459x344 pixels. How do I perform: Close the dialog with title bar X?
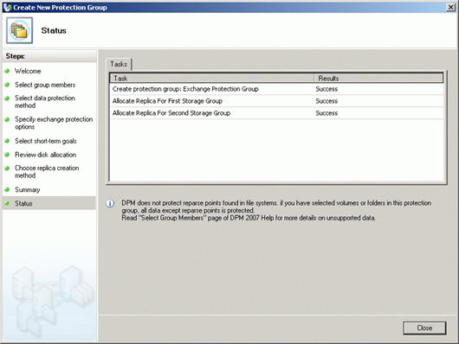tap(451, 7)
